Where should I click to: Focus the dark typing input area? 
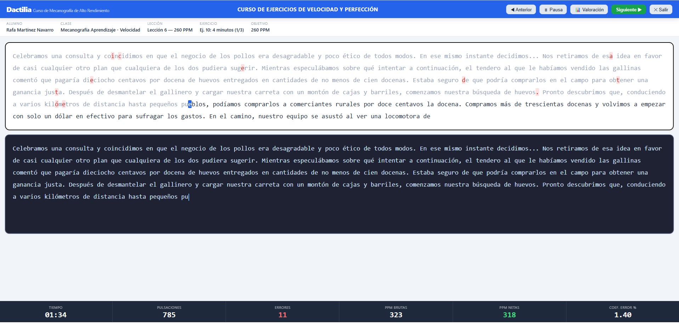(x=339, y=184)
